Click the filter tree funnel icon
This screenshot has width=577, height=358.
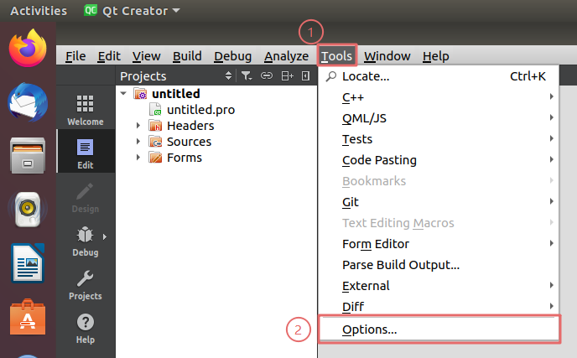point(247,76)
